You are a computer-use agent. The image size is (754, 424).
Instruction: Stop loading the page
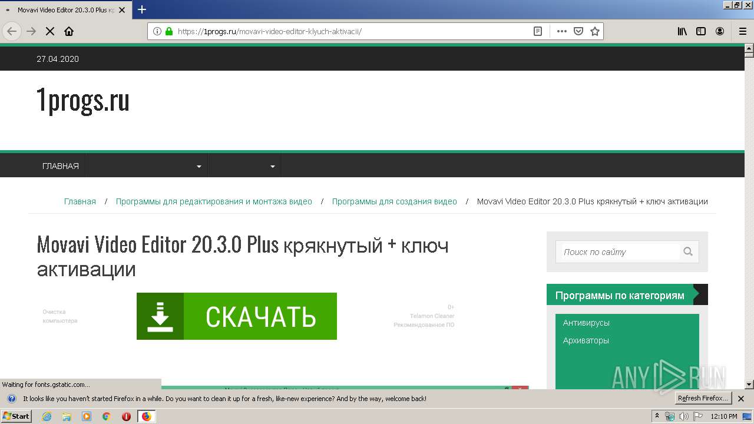coord(50,31)
